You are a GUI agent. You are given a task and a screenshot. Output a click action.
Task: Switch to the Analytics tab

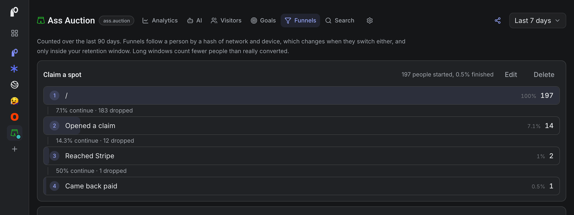tap(160, 21)
